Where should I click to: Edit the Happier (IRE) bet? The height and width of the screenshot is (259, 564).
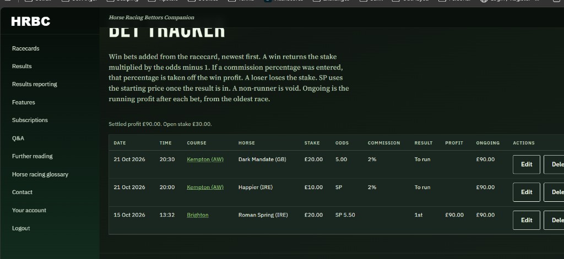(526, 192)
